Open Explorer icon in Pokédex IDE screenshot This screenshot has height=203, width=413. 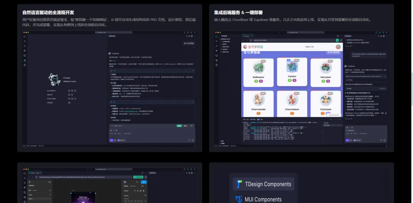(216, 36)
